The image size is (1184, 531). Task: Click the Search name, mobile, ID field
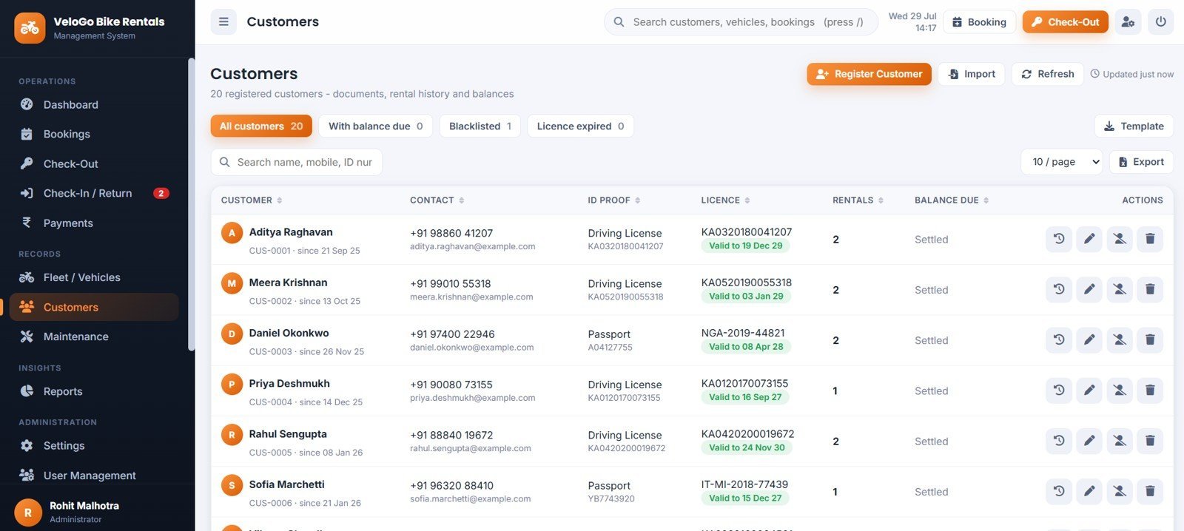[296, 162]
